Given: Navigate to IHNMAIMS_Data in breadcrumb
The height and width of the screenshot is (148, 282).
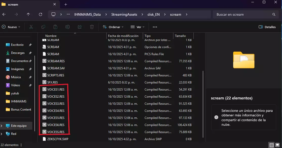Looking at the screenshot, I should tap(88, 14).
